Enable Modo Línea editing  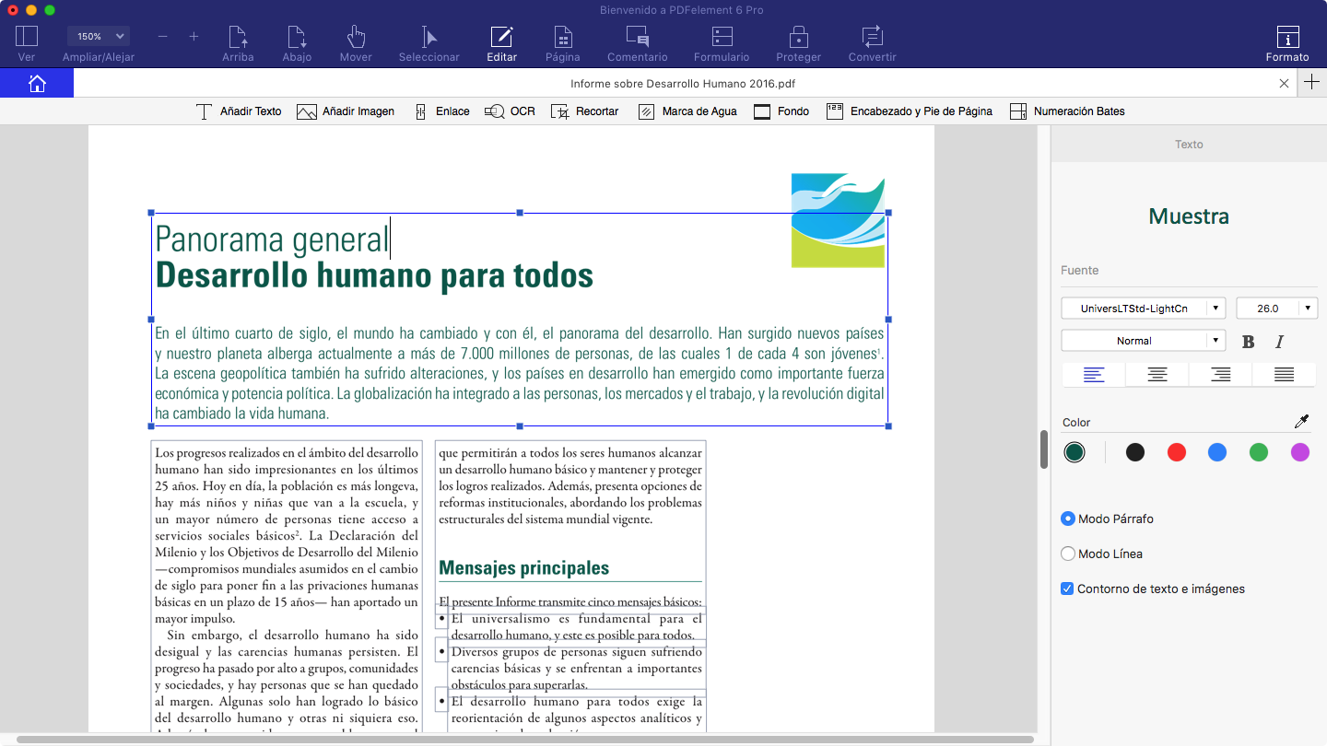pos(1067,554)
